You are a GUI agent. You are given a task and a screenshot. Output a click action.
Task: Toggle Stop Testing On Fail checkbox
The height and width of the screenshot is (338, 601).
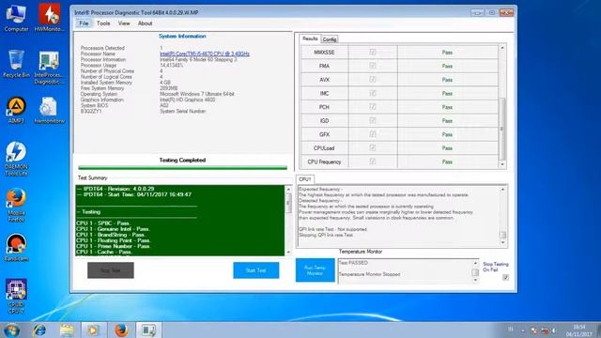[505, 277]
